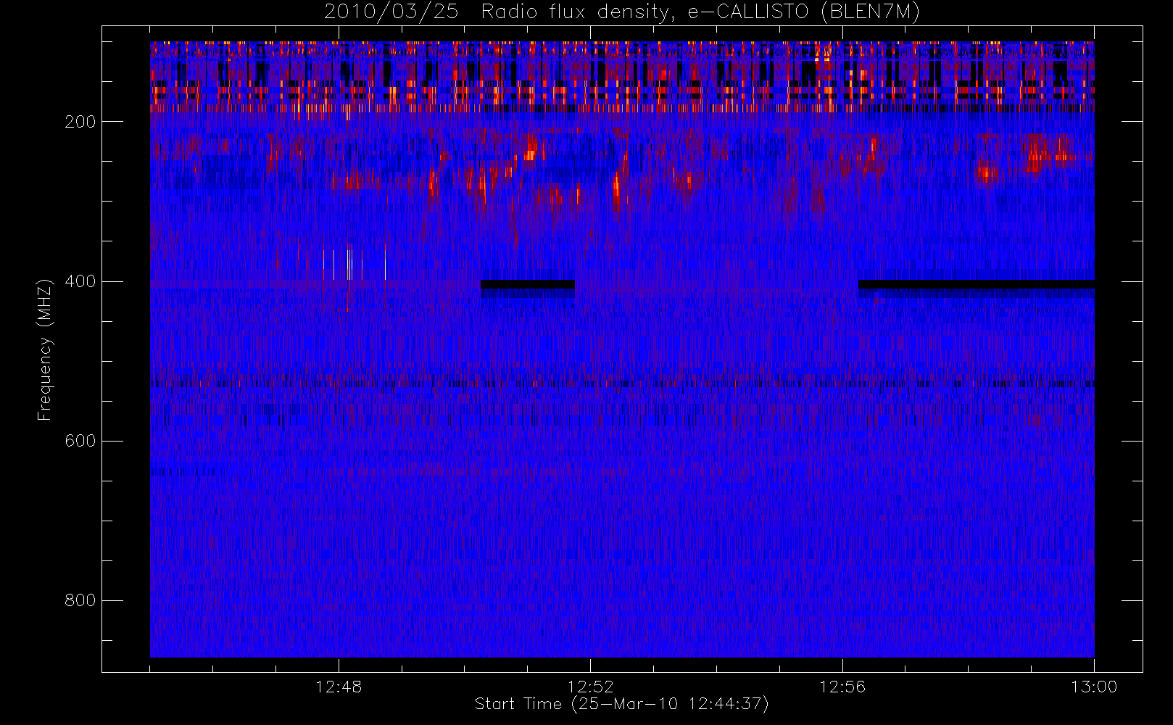This screenshot has height=725, width=1173.
Task: Click the 400 frequency tick label
Action: point(80,281)
